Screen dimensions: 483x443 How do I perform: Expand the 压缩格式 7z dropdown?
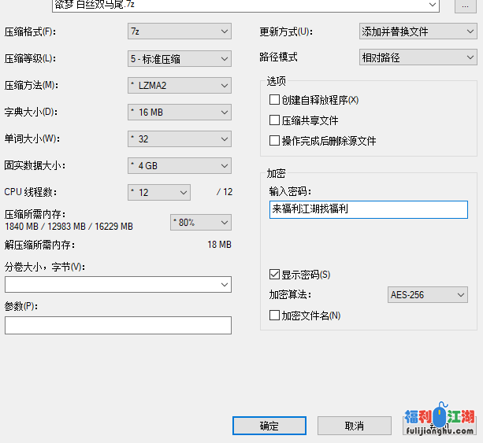pos(179,32)
